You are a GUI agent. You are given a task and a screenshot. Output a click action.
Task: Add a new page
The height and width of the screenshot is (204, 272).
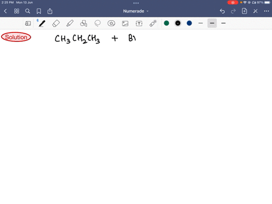click(244, 11)
